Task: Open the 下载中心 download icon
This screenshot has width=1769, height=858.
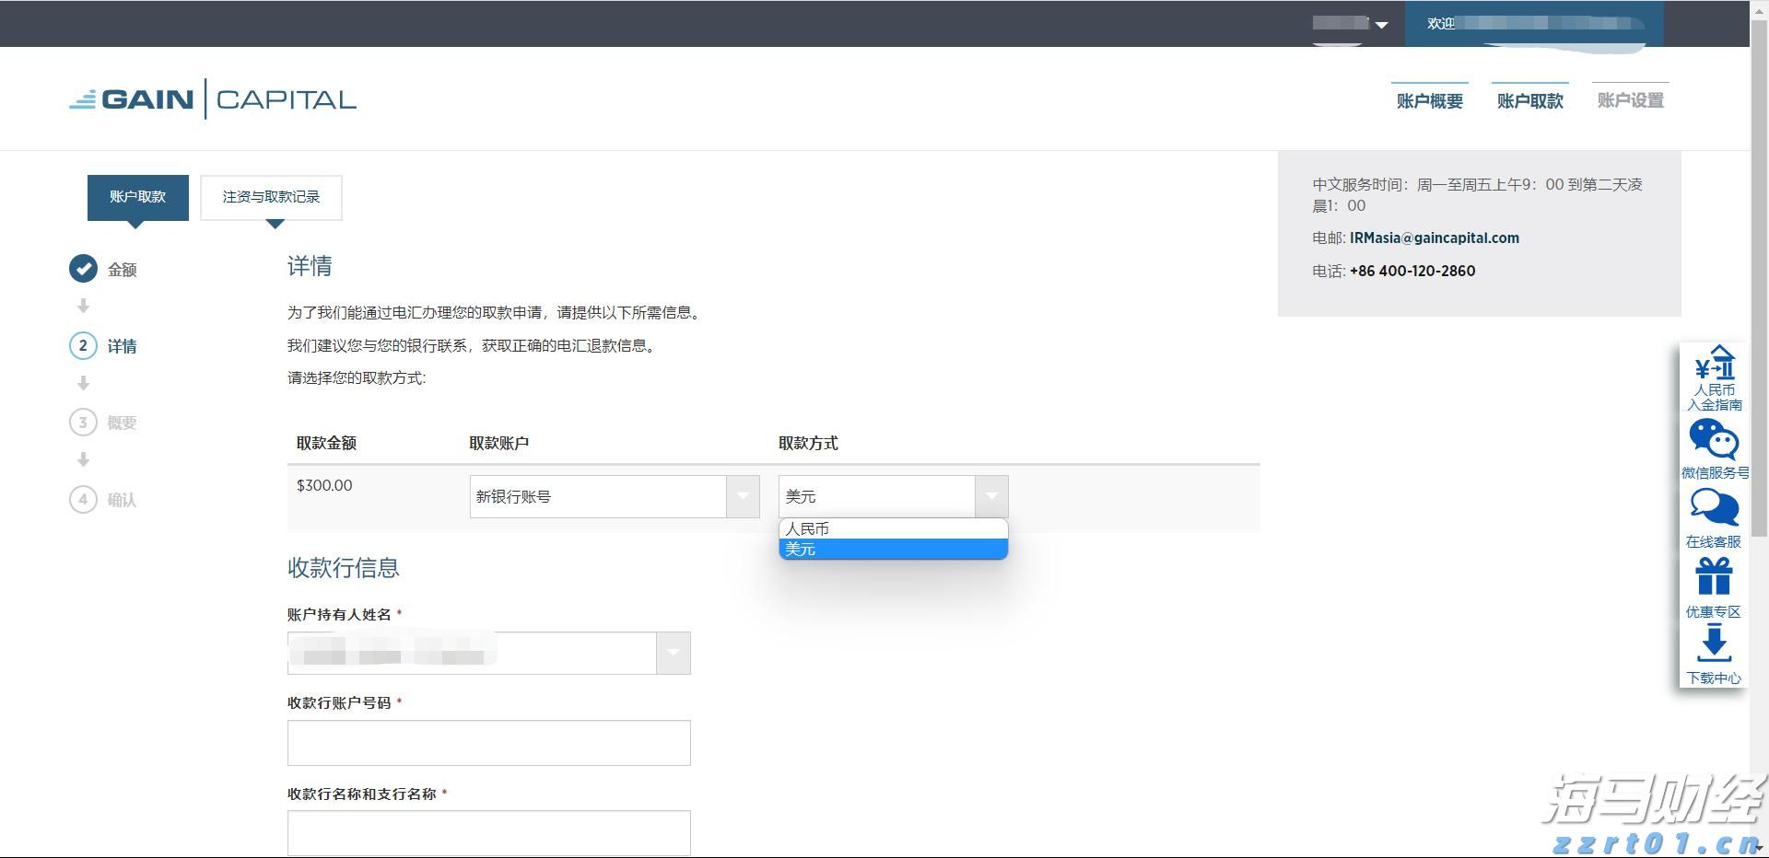Action: tap(1712, 646)
